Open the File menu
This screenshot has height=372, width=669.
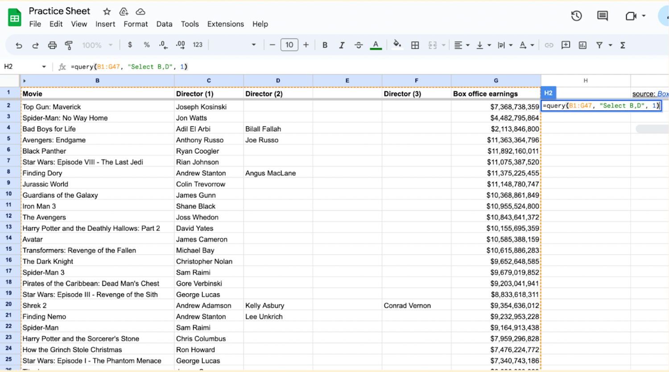[x=35, y=24]
